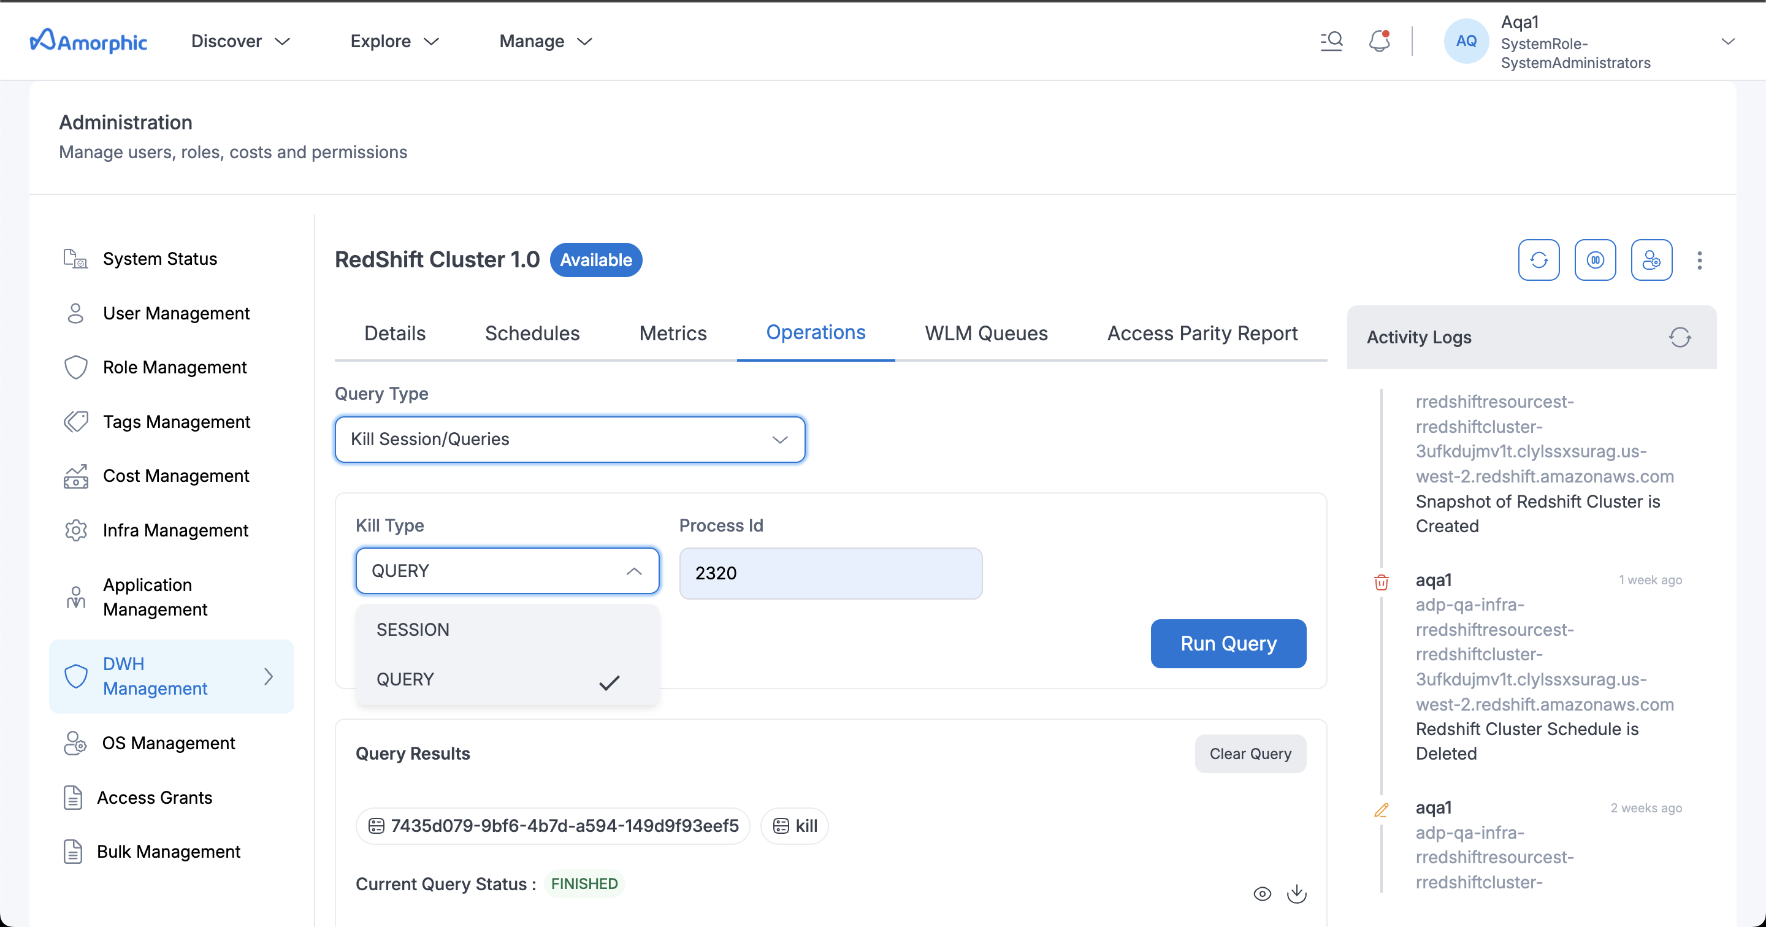Viewport: 1766px width, 927px height.
Task: Expand the DWH Management chevron
Action: click(x=269, y=676)
